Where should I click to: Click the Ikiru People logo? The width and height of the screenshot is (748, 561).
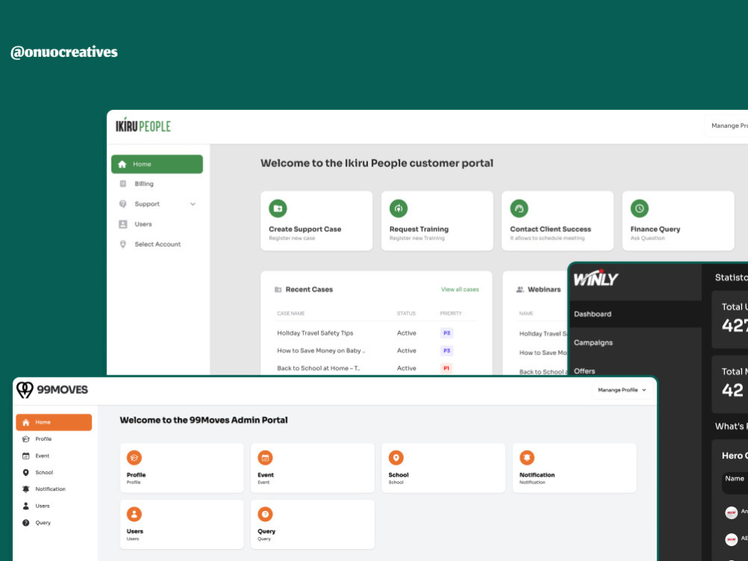tap(143, 126)
